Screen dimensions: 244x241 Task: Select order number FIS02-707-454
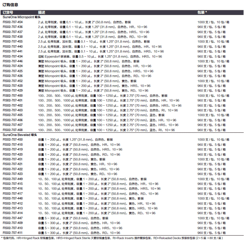point(13,22)
